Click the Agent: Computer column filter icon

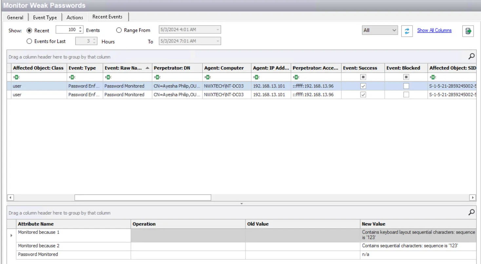[x=207, y=77]
